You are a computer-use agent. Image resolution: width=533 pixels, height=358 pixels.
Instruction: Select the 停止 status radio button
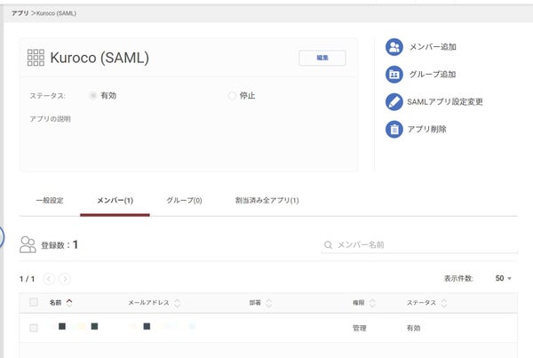(232, 96)
